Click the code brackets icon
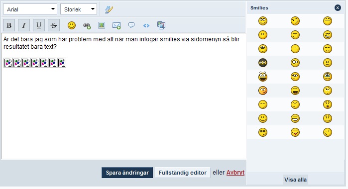The height and width of the screenshot is (189, 348). 146,25
